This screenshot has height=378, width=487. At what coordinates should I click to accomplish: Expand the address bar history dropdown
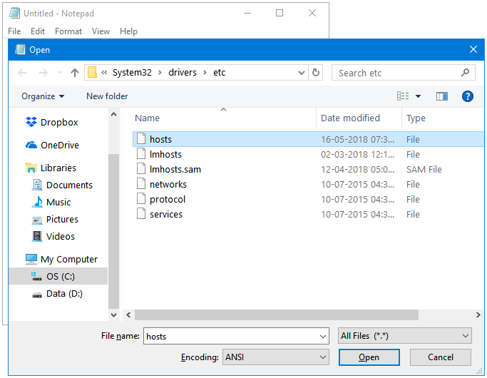click(302, 73)
